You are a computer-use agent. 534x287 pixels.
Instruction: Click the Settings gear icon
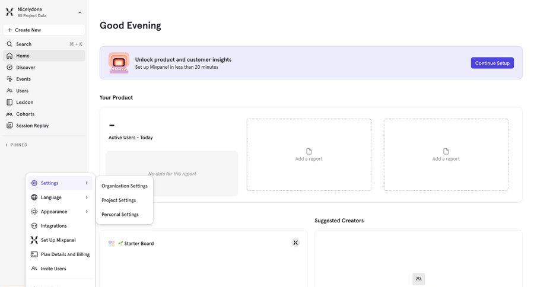click(34, 183)
